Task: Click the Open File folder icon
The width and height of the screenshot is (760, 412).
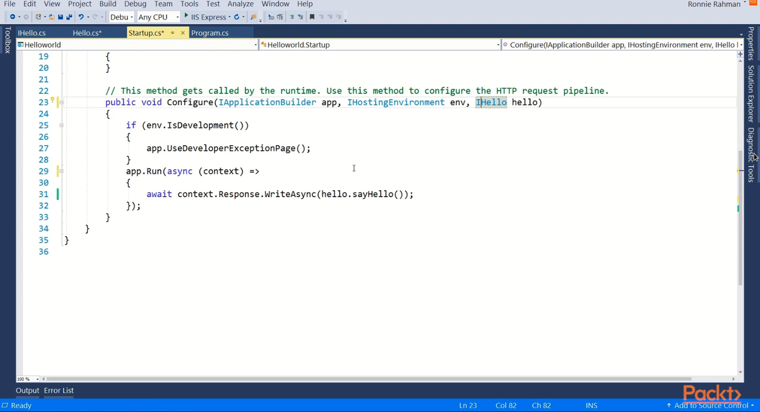Action: [x=51, y=16]
